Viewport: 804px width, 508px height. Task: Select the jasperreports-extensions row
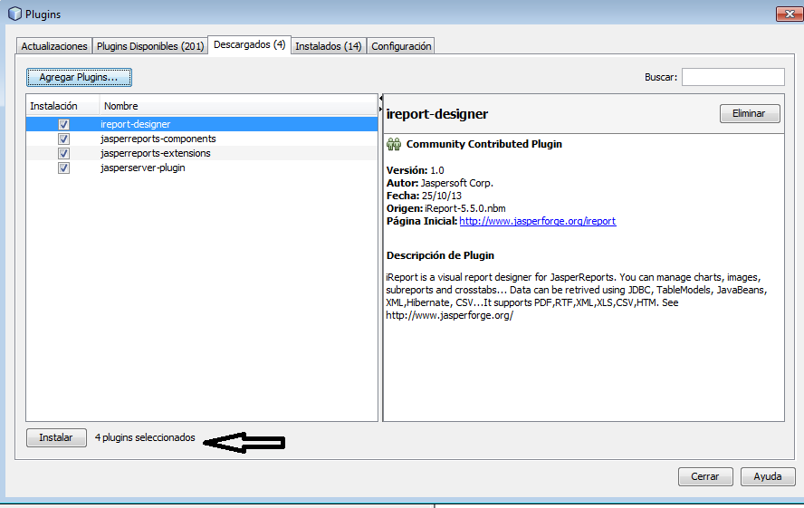pyautogui.click(x=202, y=153)
